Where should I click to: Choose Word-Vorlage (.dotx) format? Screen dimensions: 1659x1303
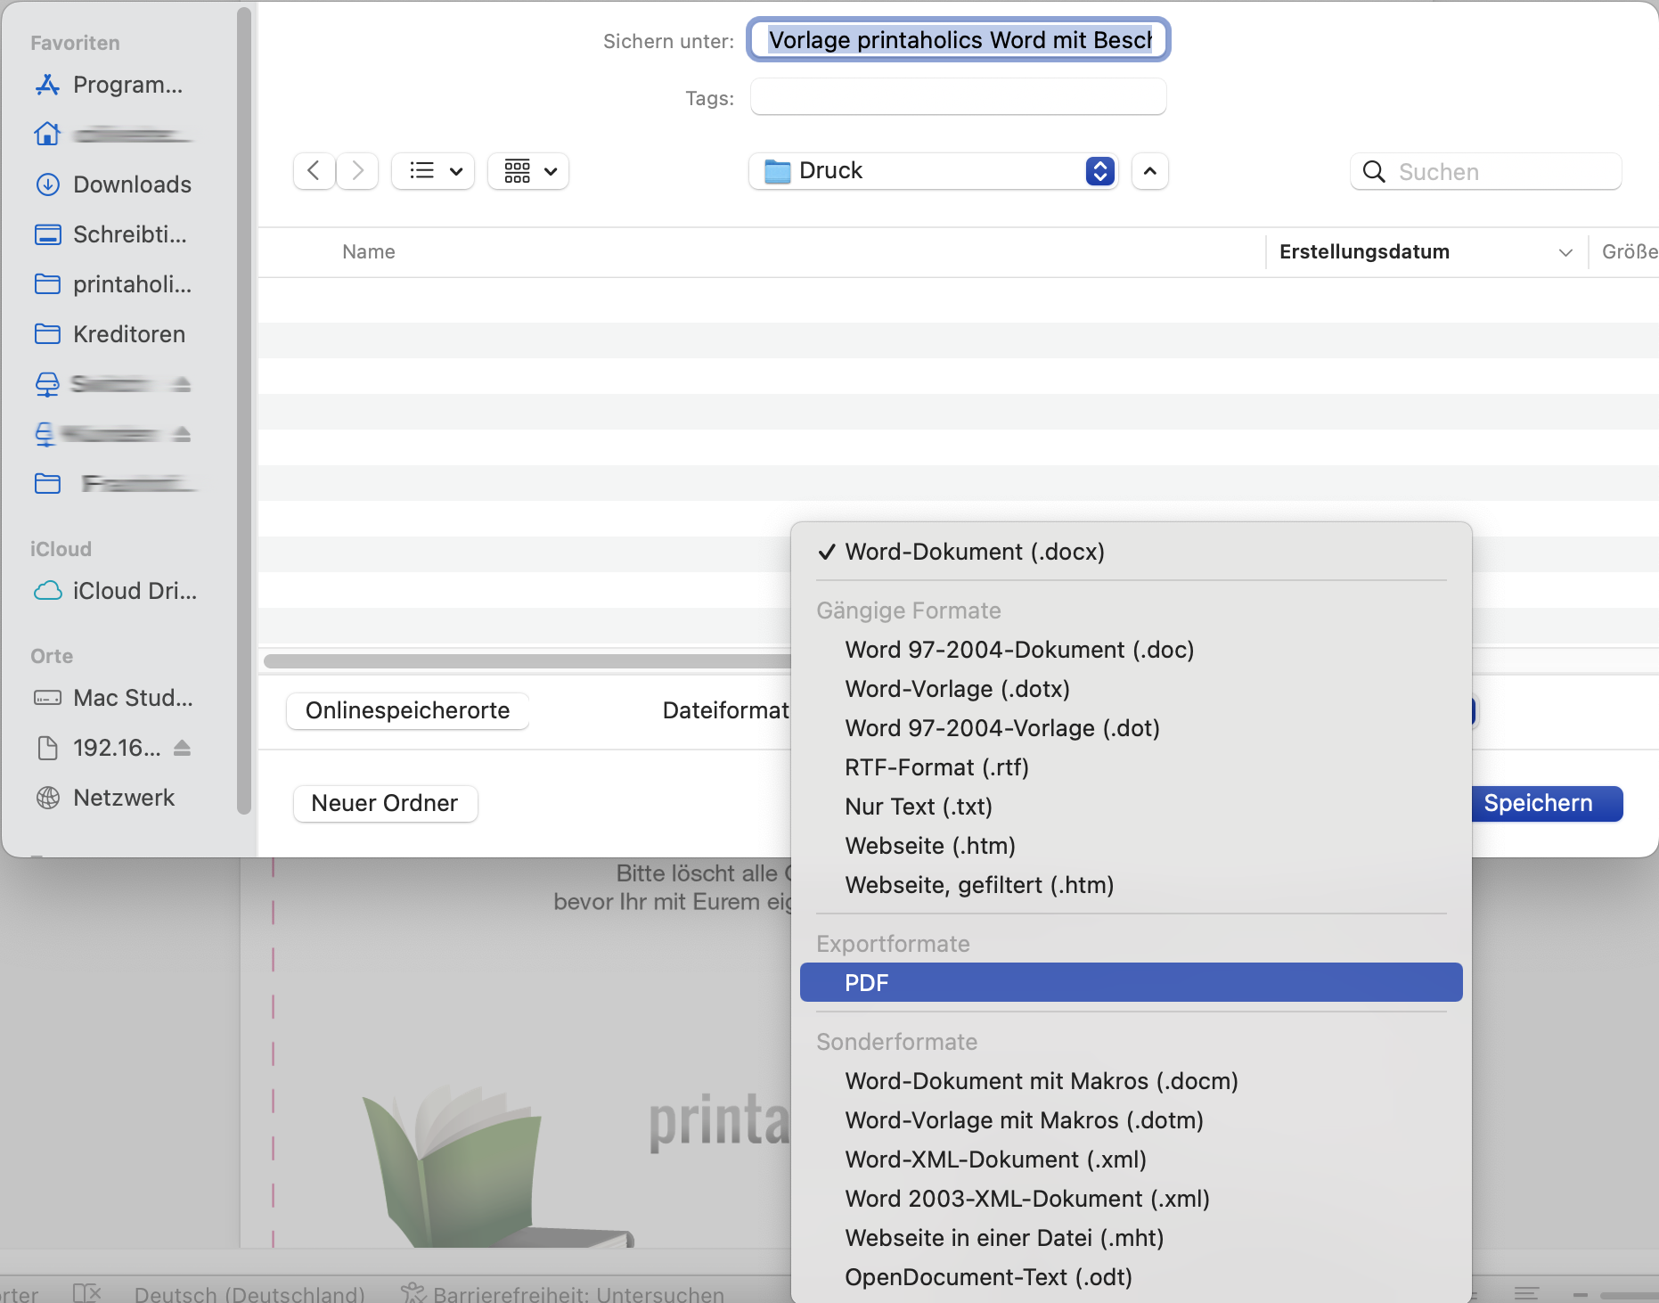tap(1132, 689)
